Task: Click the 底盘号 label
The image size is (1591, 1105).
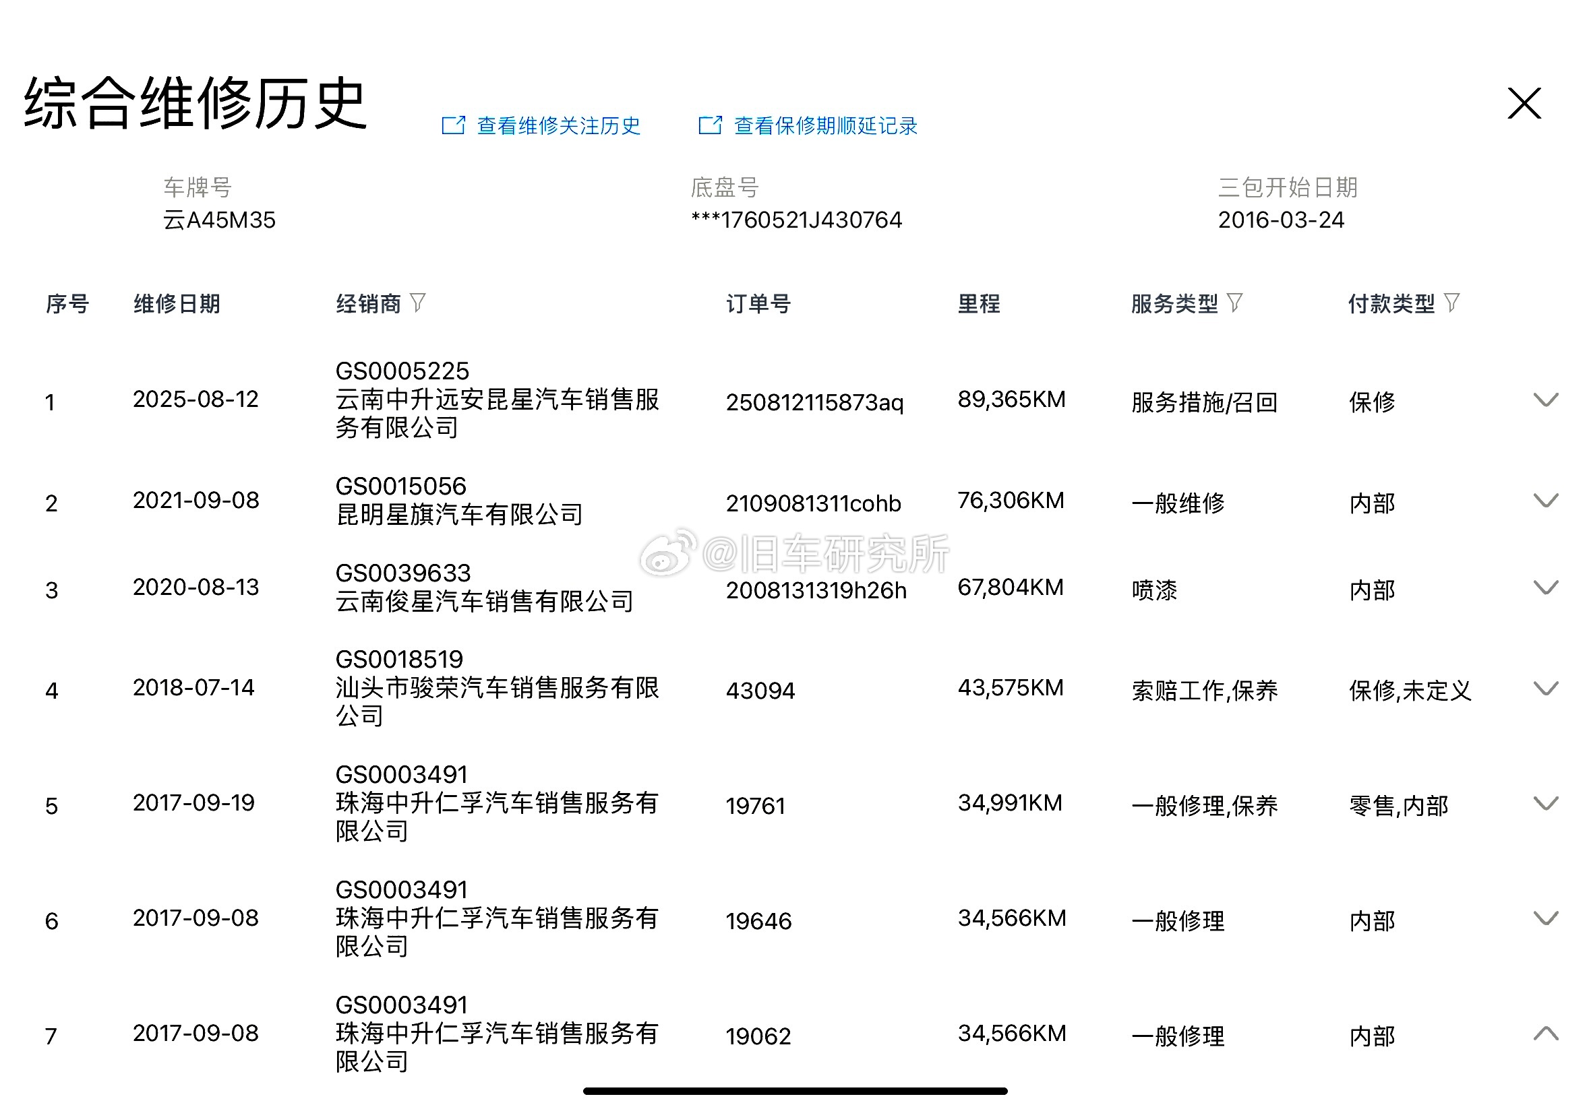Action: [x=725, y=187]
